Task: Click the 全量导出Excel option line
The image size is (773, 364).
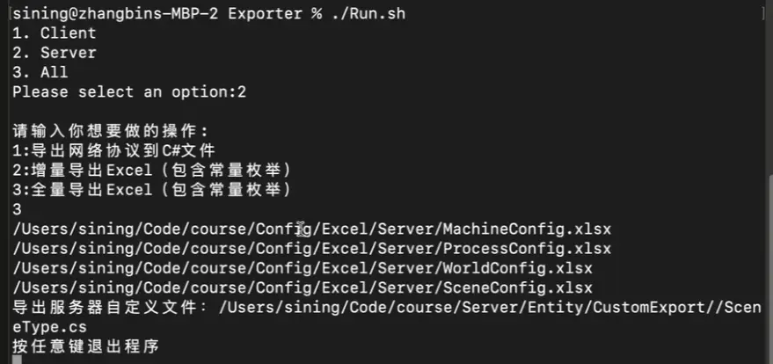Action: [x=152, y=190]
